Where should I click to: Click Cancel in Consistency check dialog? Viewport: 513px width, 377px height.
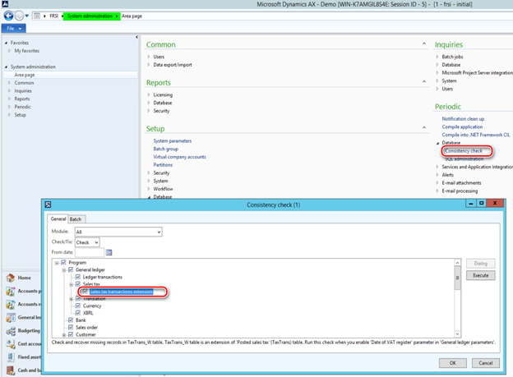[x=486, y=363]
